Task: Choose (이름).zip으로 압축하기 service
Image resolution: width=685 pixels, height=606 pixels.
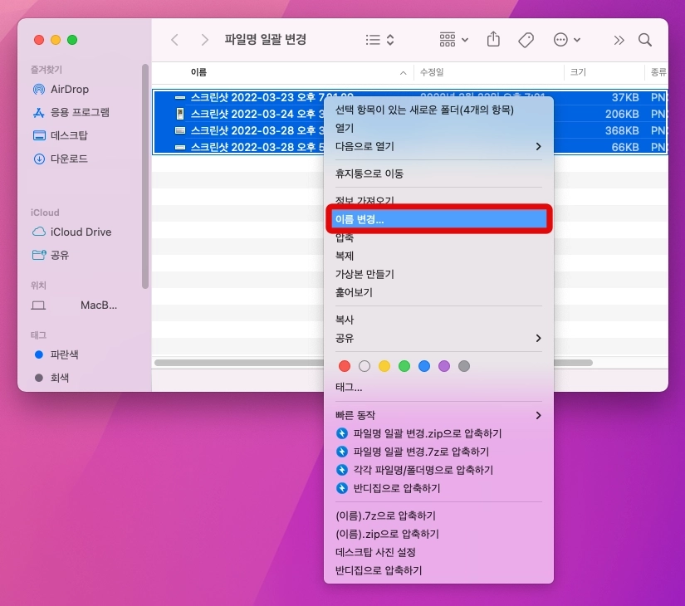Action: click(438, 535)
